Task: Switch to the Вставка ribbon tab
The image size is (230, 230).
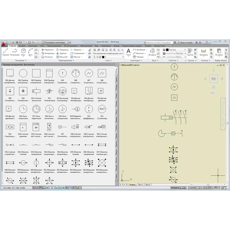Action: [x=22, y=46]
